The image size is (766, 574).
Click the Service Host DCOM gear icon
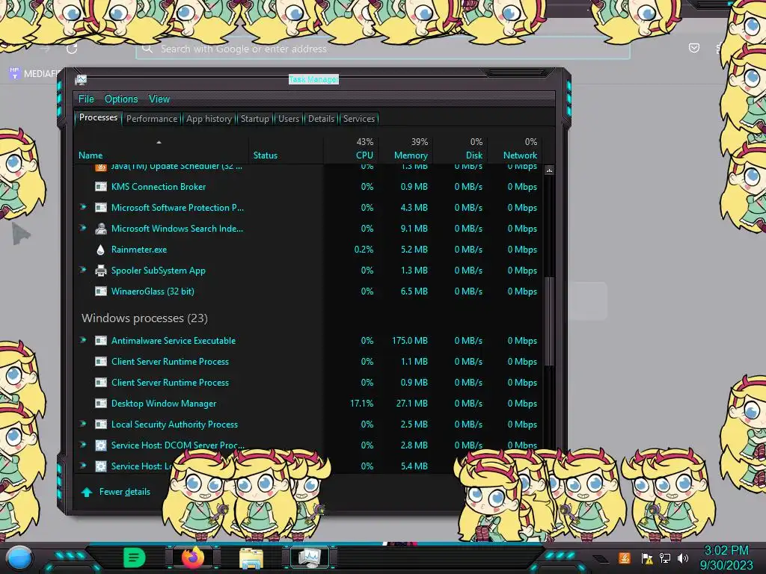coord(101,445)
